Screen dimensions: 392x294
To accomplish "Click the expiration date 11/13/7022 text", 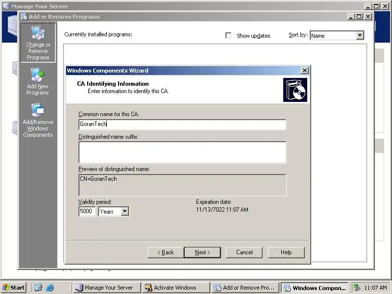I will [222, 210].
